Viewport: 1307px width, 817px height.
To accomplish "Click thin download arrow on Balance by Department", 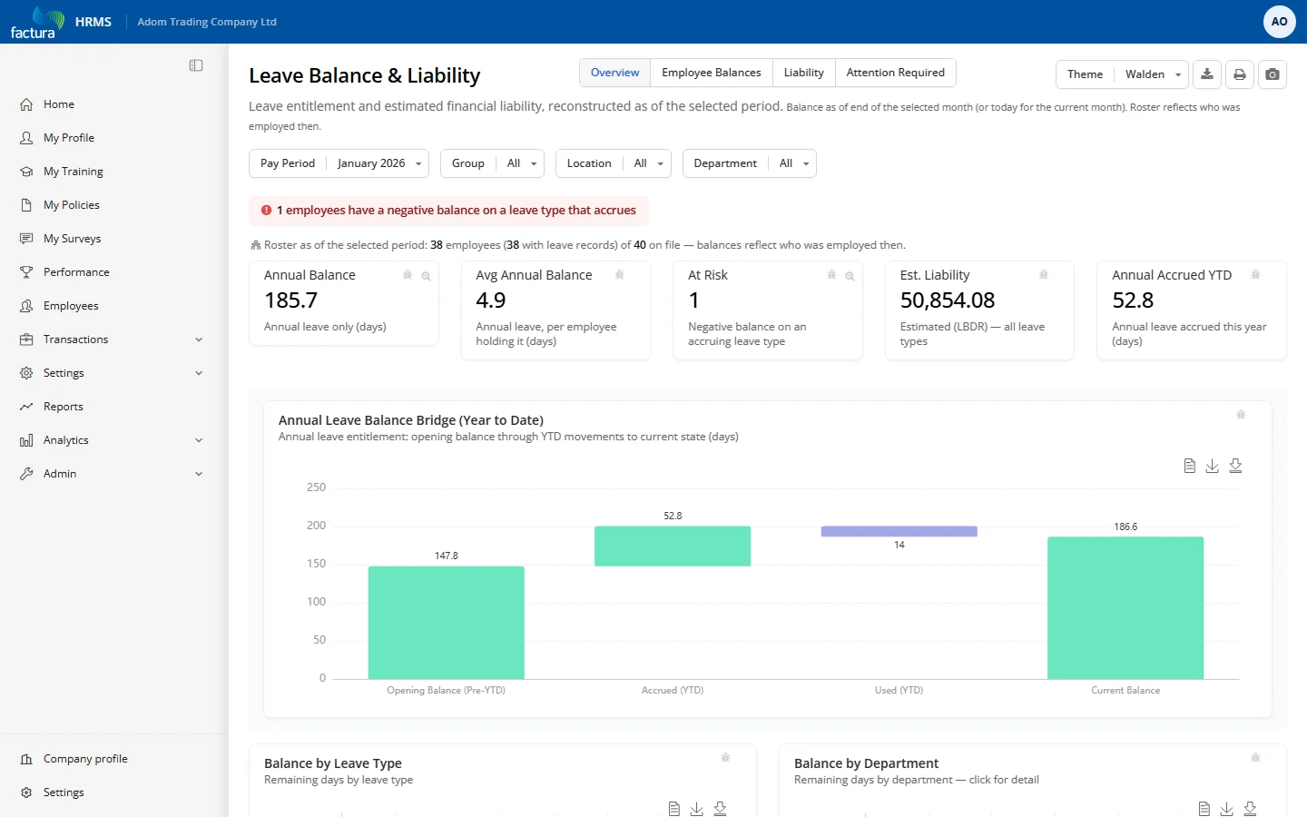I will 1226,809.
